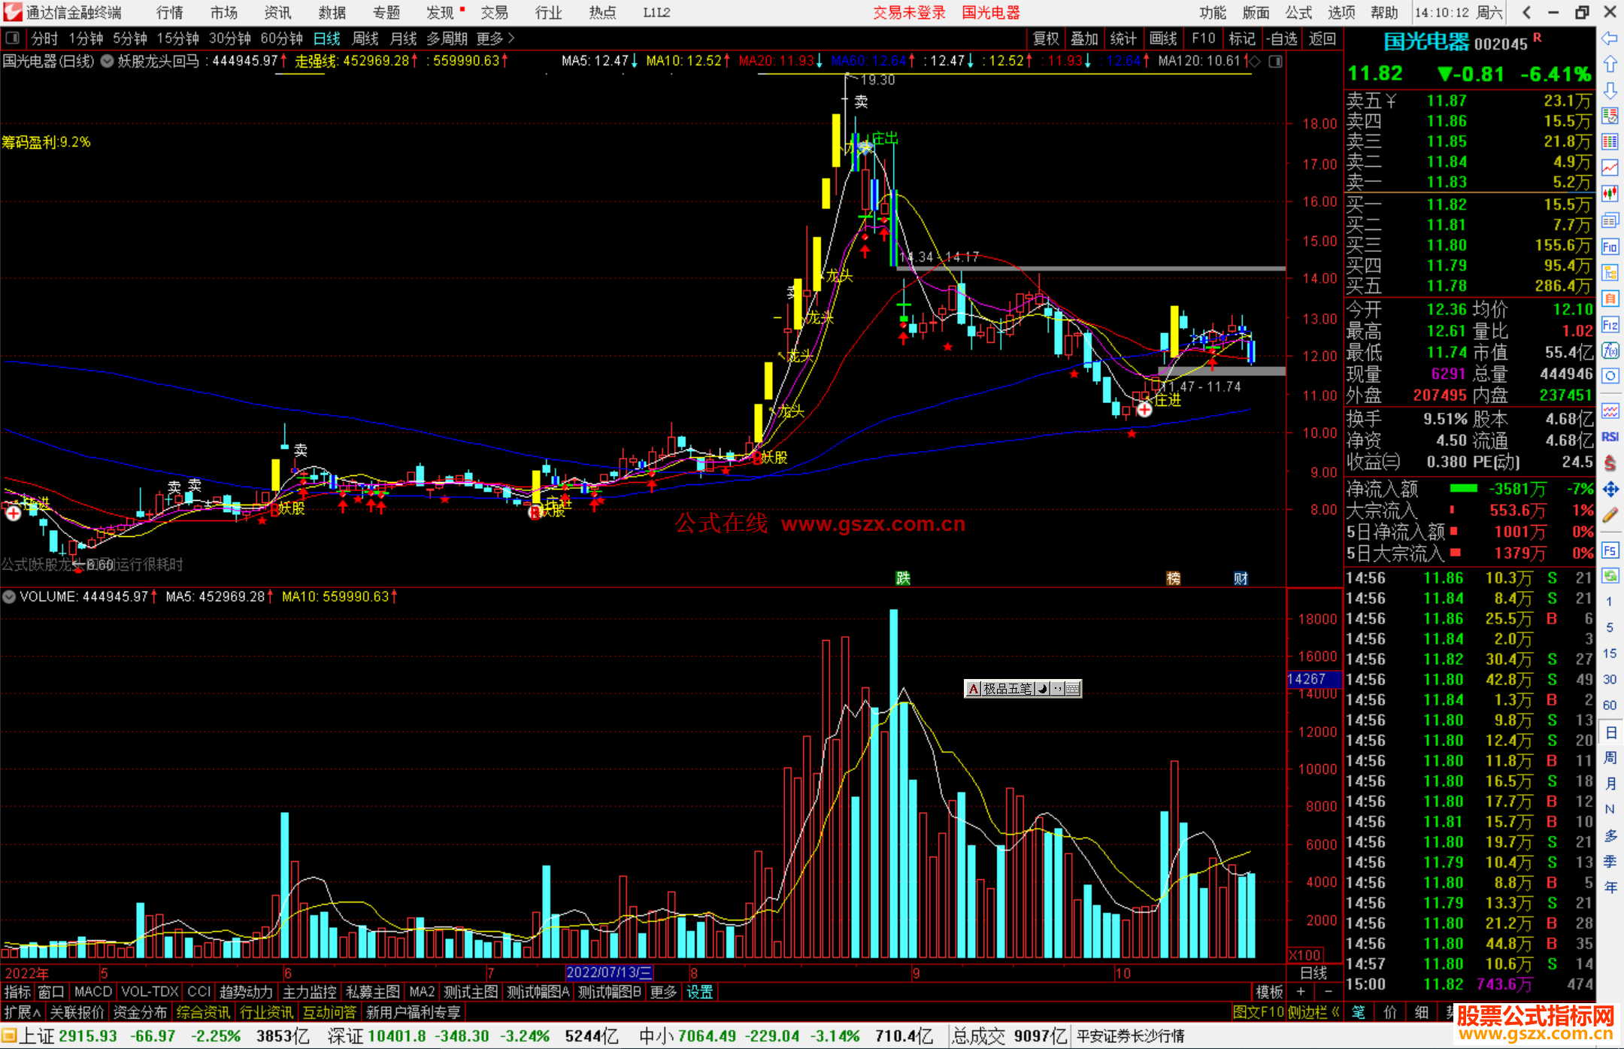Select the pencil drawing tool icon
Screen dimensions: 1624x1049
tap(1610, 516)
